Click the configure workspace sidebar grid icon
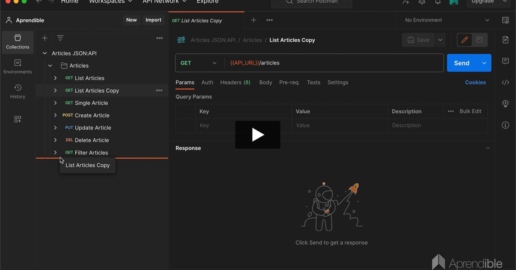The image size is (516, 270). pos(18,119)
